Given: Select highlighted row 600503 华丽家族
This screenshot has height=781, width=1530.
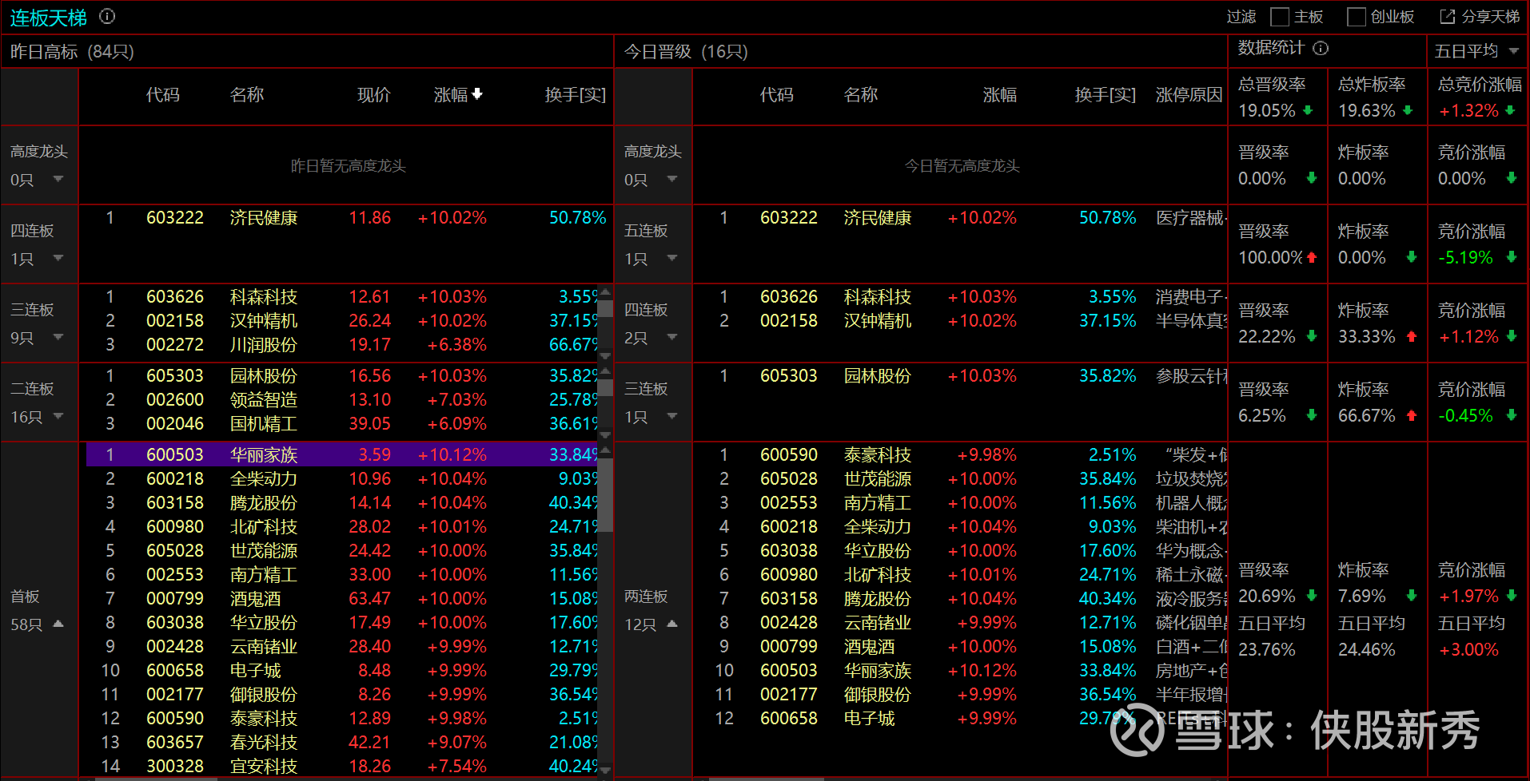Looking at the screenshot, I should tap(342, 454).
